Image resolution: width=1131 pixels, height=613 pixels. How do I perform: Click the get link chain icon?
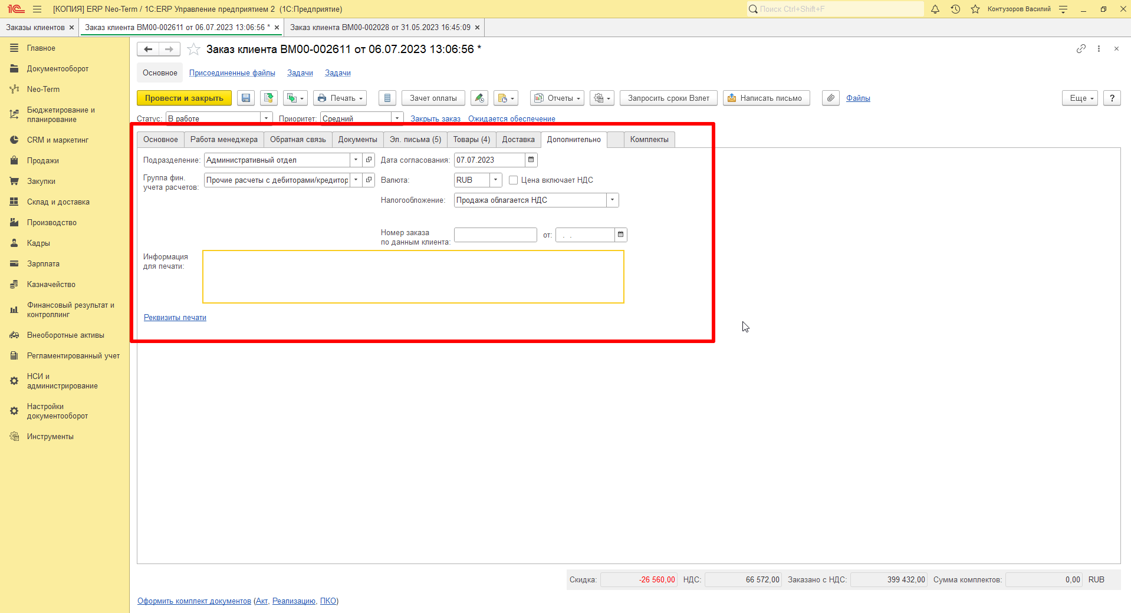(1081, 49)
